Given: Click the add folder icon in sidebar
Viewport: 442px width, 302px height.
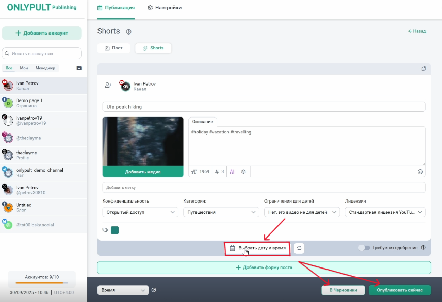Looking at the screenshot, I should click(79, 68).
